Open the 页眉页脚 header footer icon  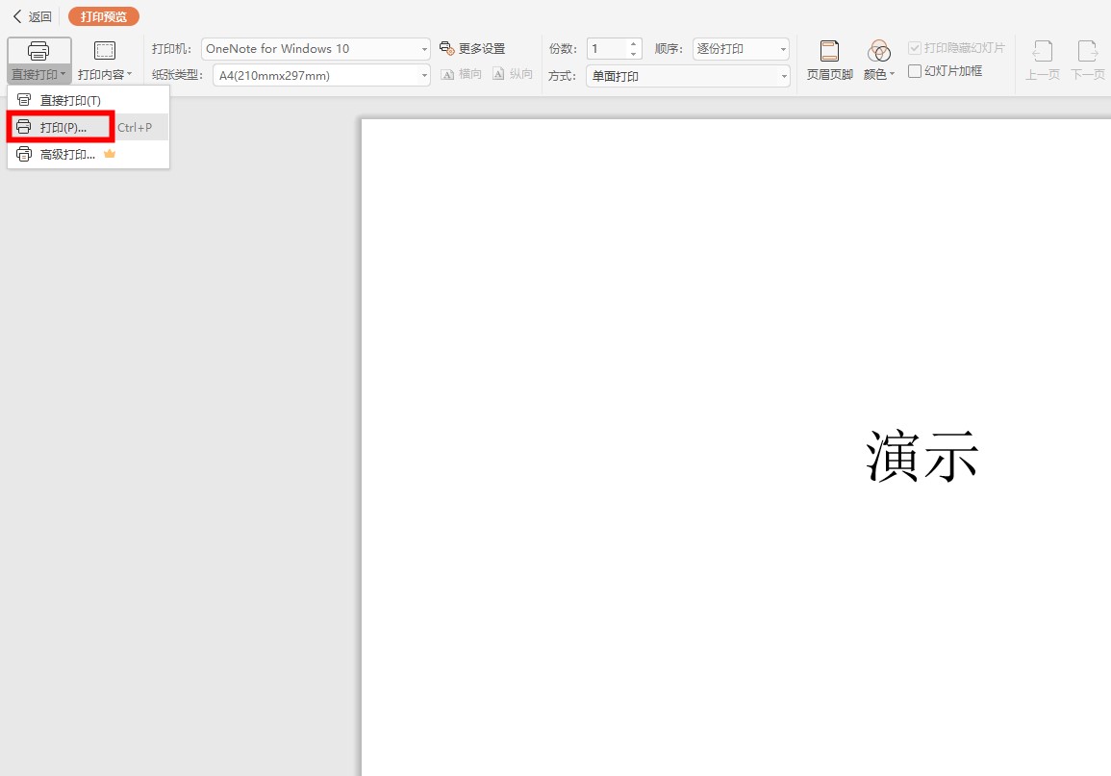(x=829, y=51)
